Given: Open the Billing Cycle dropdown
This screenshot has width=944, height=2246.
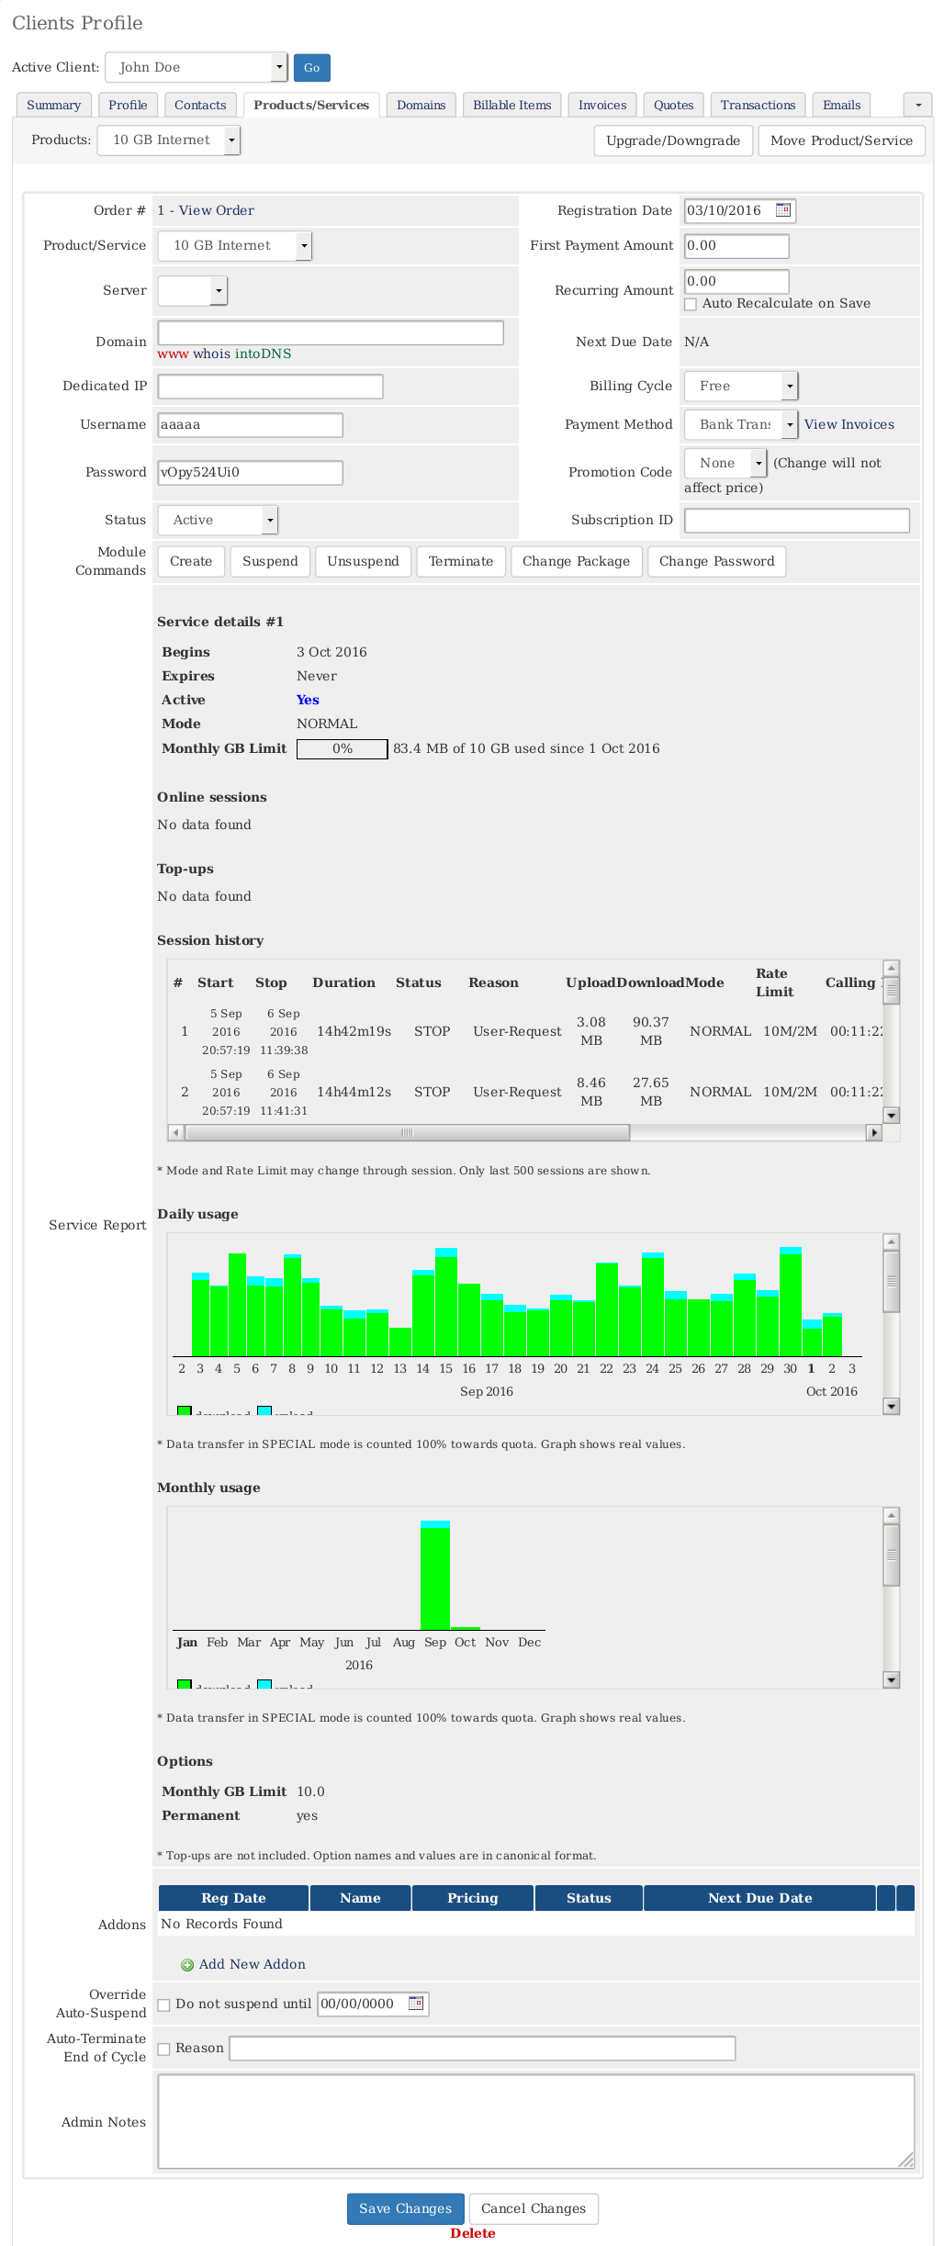Looking at the screenshot, I should point(741,386).
